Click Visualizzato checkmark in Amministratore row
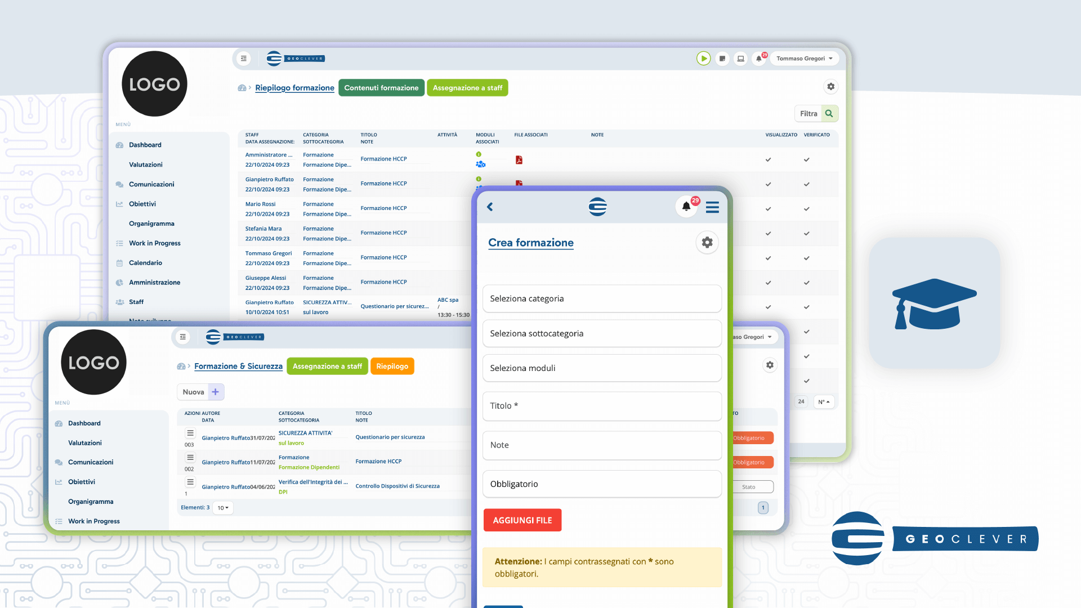 point(768,160)
